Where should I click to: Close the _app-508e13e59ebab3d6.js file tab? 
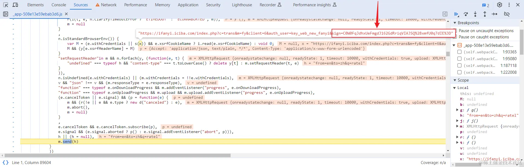tap(66, 14)
